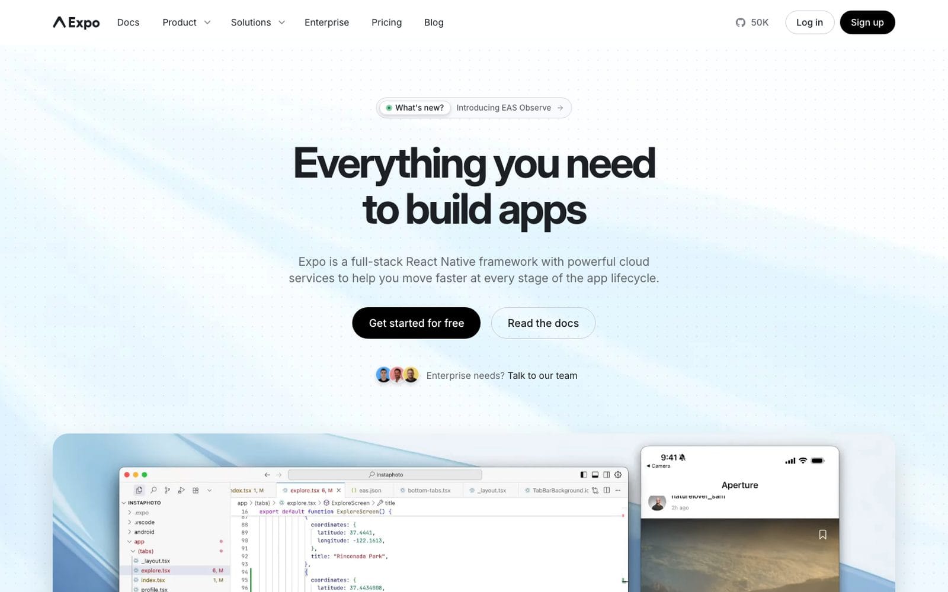Open Search icon in the editor activity bar
Viewport: 948px width, 592px height.
pyautogui.click(x=153, y=490)
